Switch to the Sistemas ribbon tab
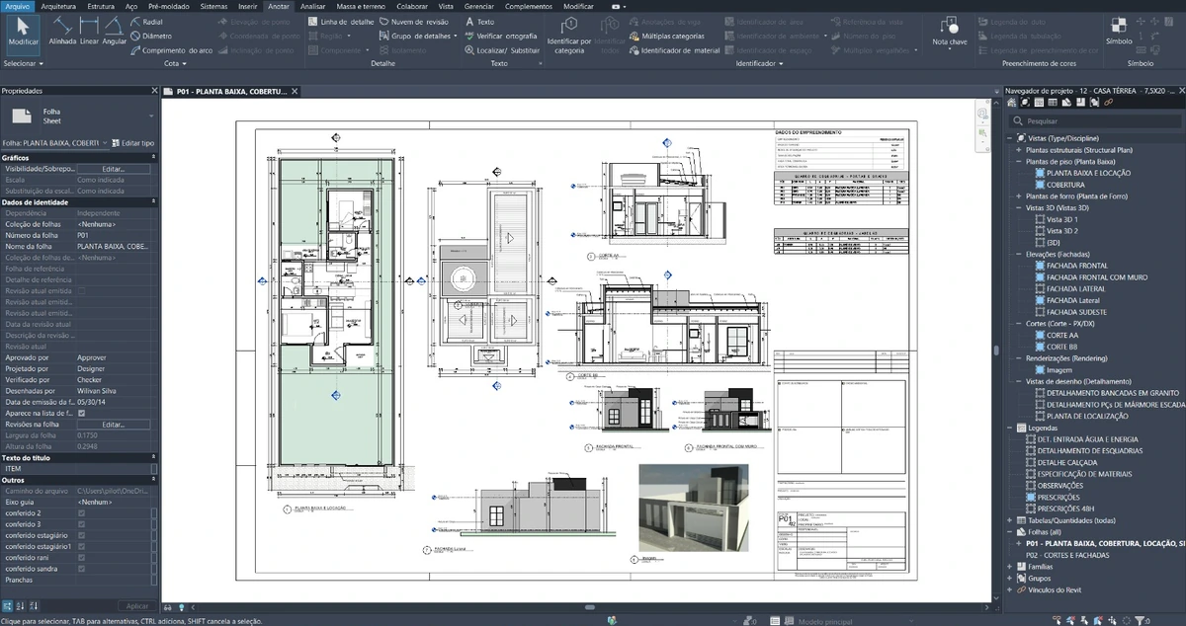 click(212, 6)
